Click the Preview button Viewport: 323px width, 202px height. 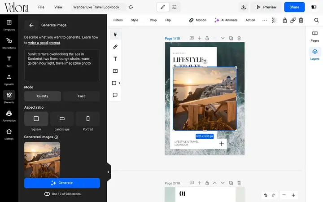[266, 7]
